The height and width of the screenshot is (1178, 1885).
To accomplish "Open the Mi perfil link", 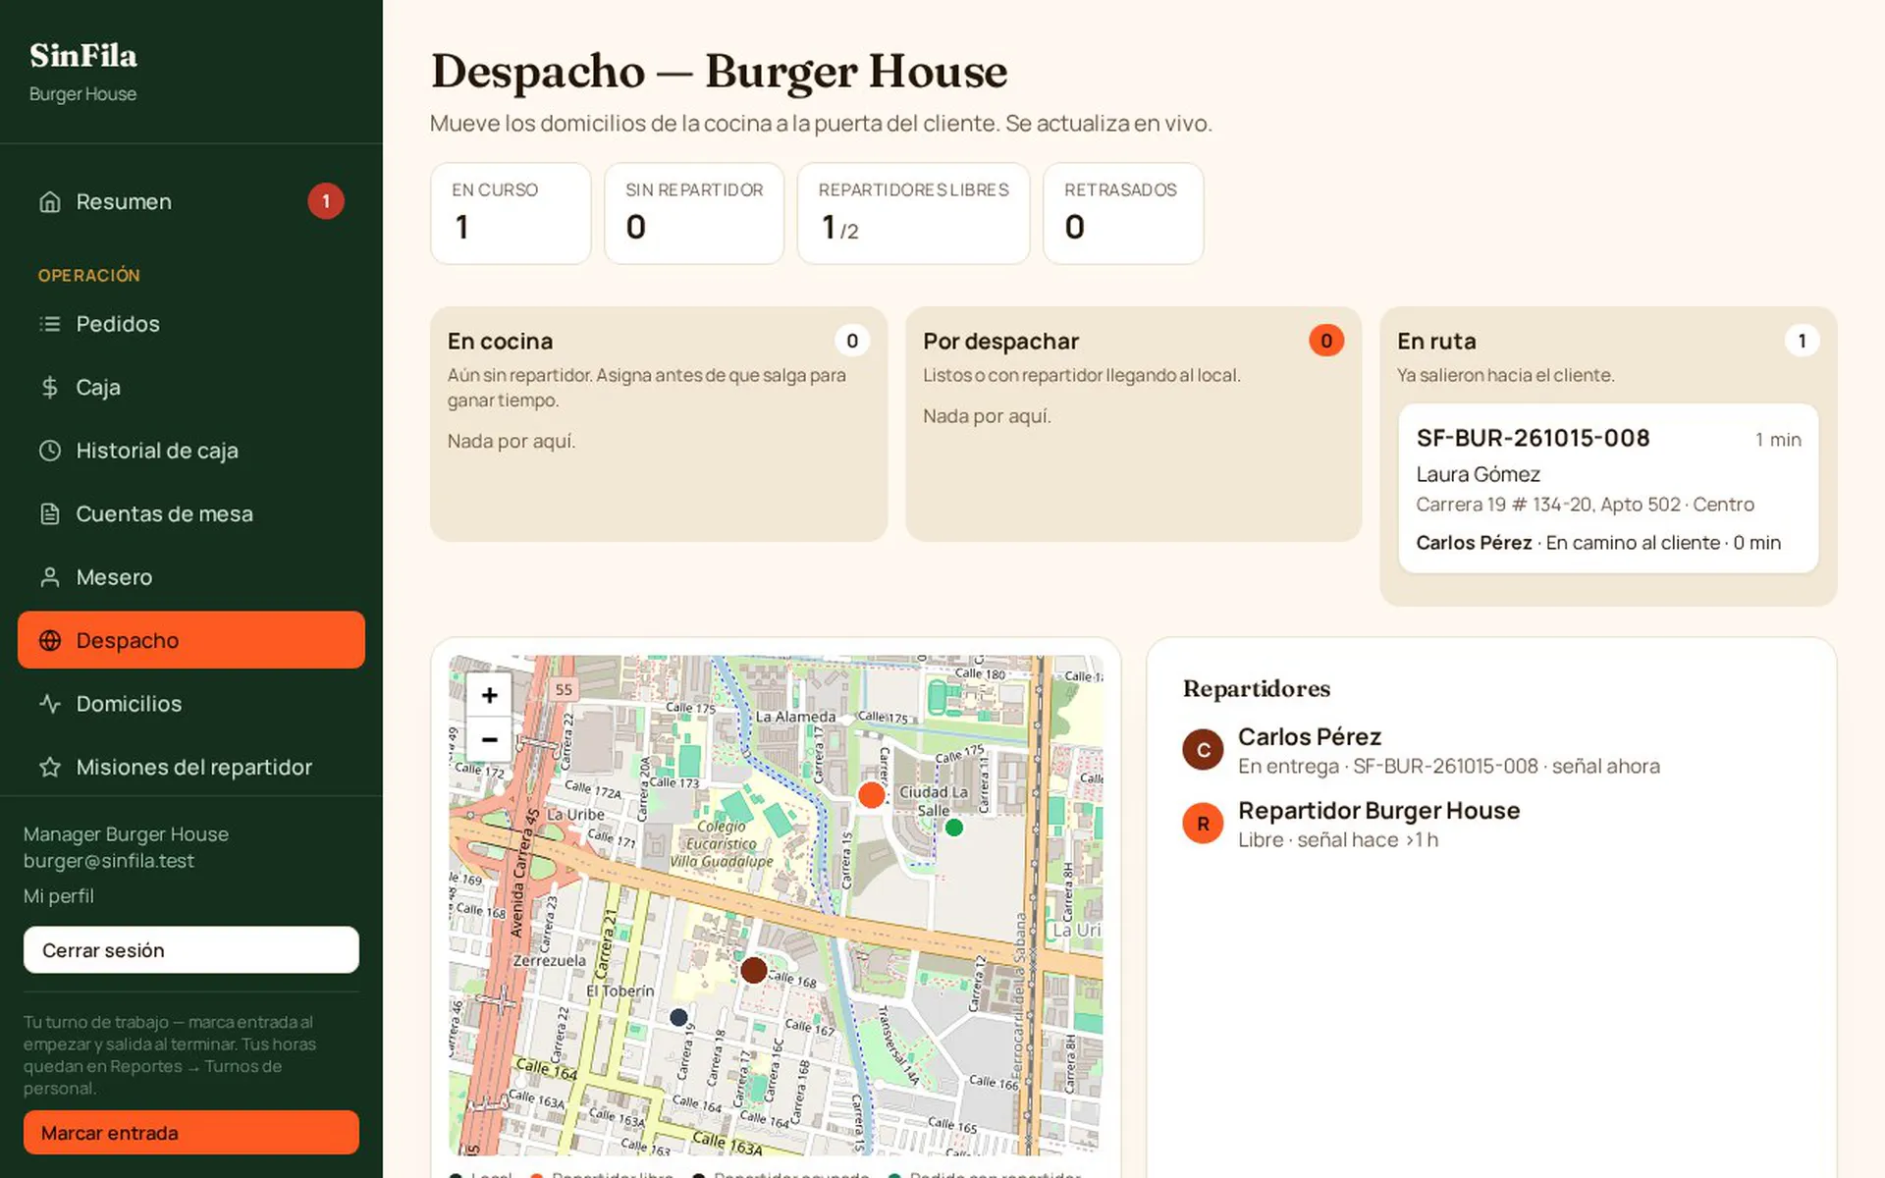I will 59,896.
